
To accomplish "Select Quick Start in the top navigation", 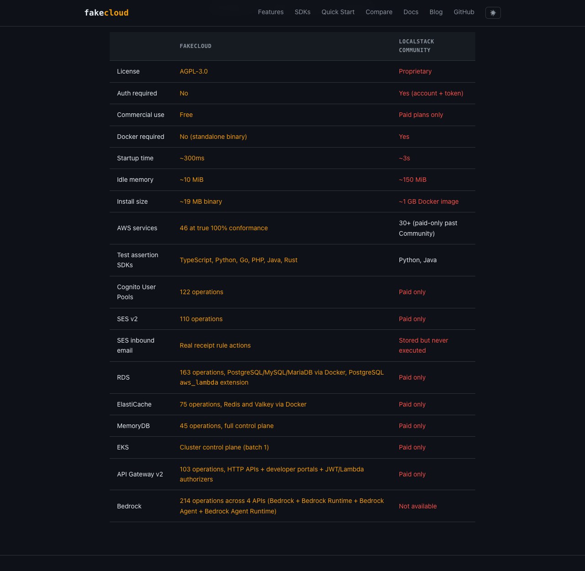I will [x=338, y=12].
